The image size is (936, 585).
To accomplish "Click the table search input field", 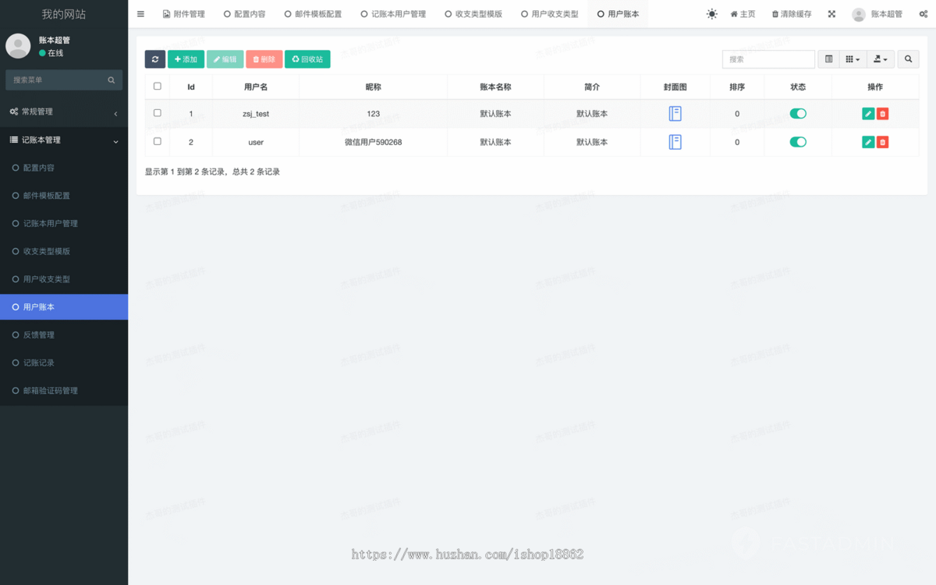I will 768,58.
